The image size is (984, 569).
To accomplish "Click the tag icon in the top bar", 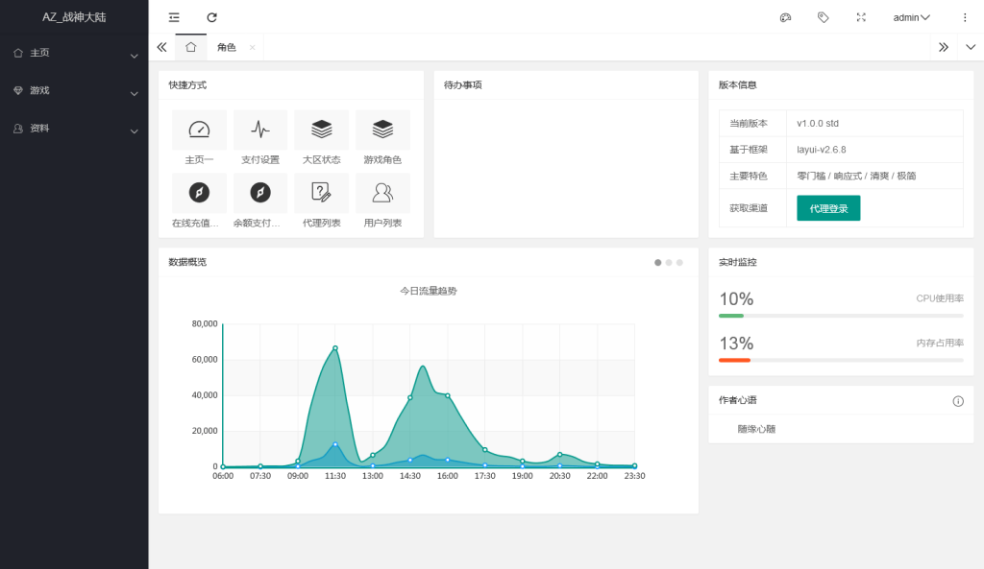I will click(824, 17).
